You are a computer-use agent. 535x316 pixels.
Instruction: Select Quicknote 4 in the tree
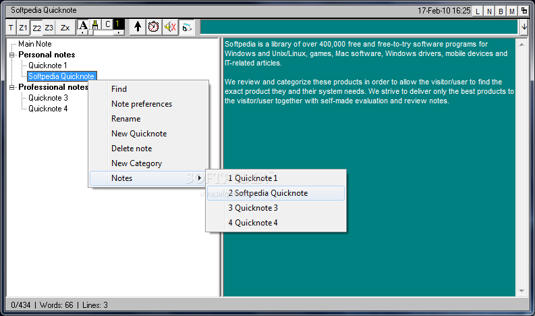tap(48, 109)
